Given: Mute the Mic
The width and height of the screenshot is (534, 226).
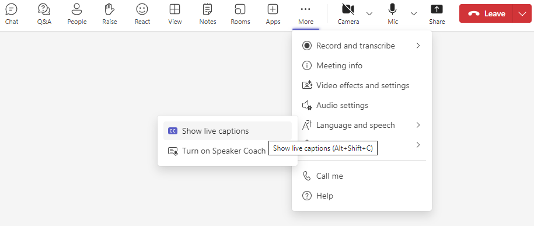Looking at the screenshot, I should click(393, 14).
